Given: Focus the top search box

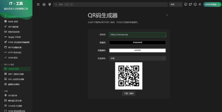Looking at the screenshot, I should tap(110, 4).
